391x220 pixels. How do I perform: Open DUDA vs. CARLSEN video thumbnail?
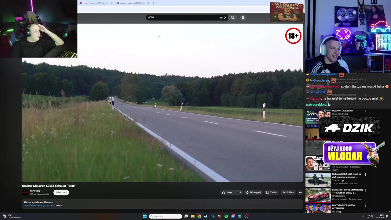point(318,116)
